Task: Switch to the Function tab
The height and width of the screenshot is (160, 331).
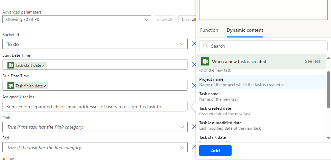Action: 209,30
